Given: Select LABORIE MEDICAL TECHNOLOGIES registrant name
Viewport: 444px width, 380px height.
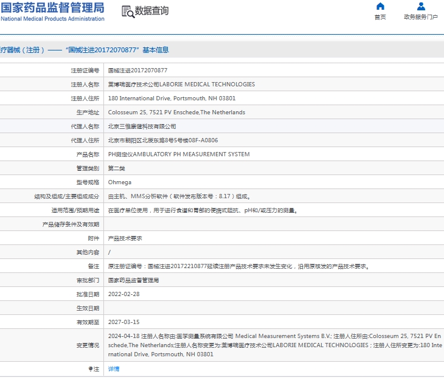Looking at the screenshot, I should point(181,85).
